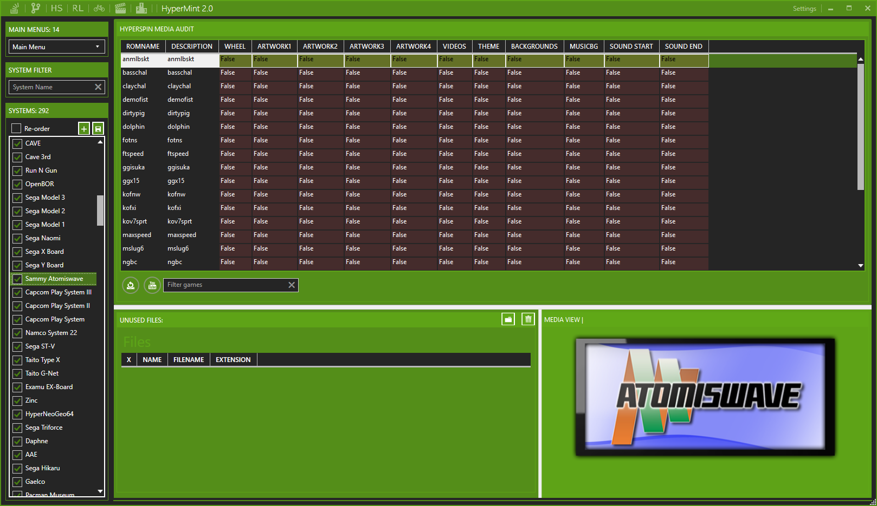Sort by the ARTWORK1 column header
Viewport: 877px width, 506px height.
tap(274, 47)
